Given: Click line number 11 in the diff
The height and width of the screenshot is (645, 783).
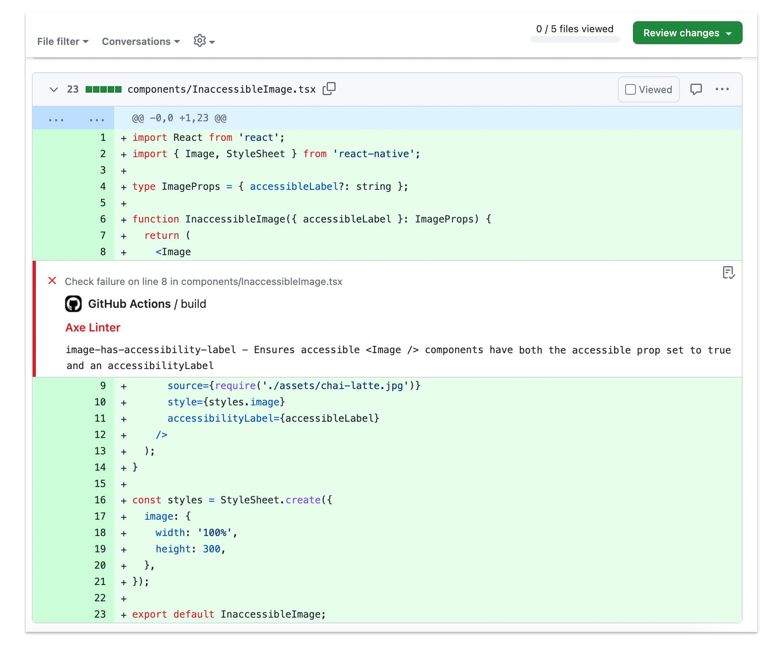Looking at the screenshot, I should [x=100, y=418].
